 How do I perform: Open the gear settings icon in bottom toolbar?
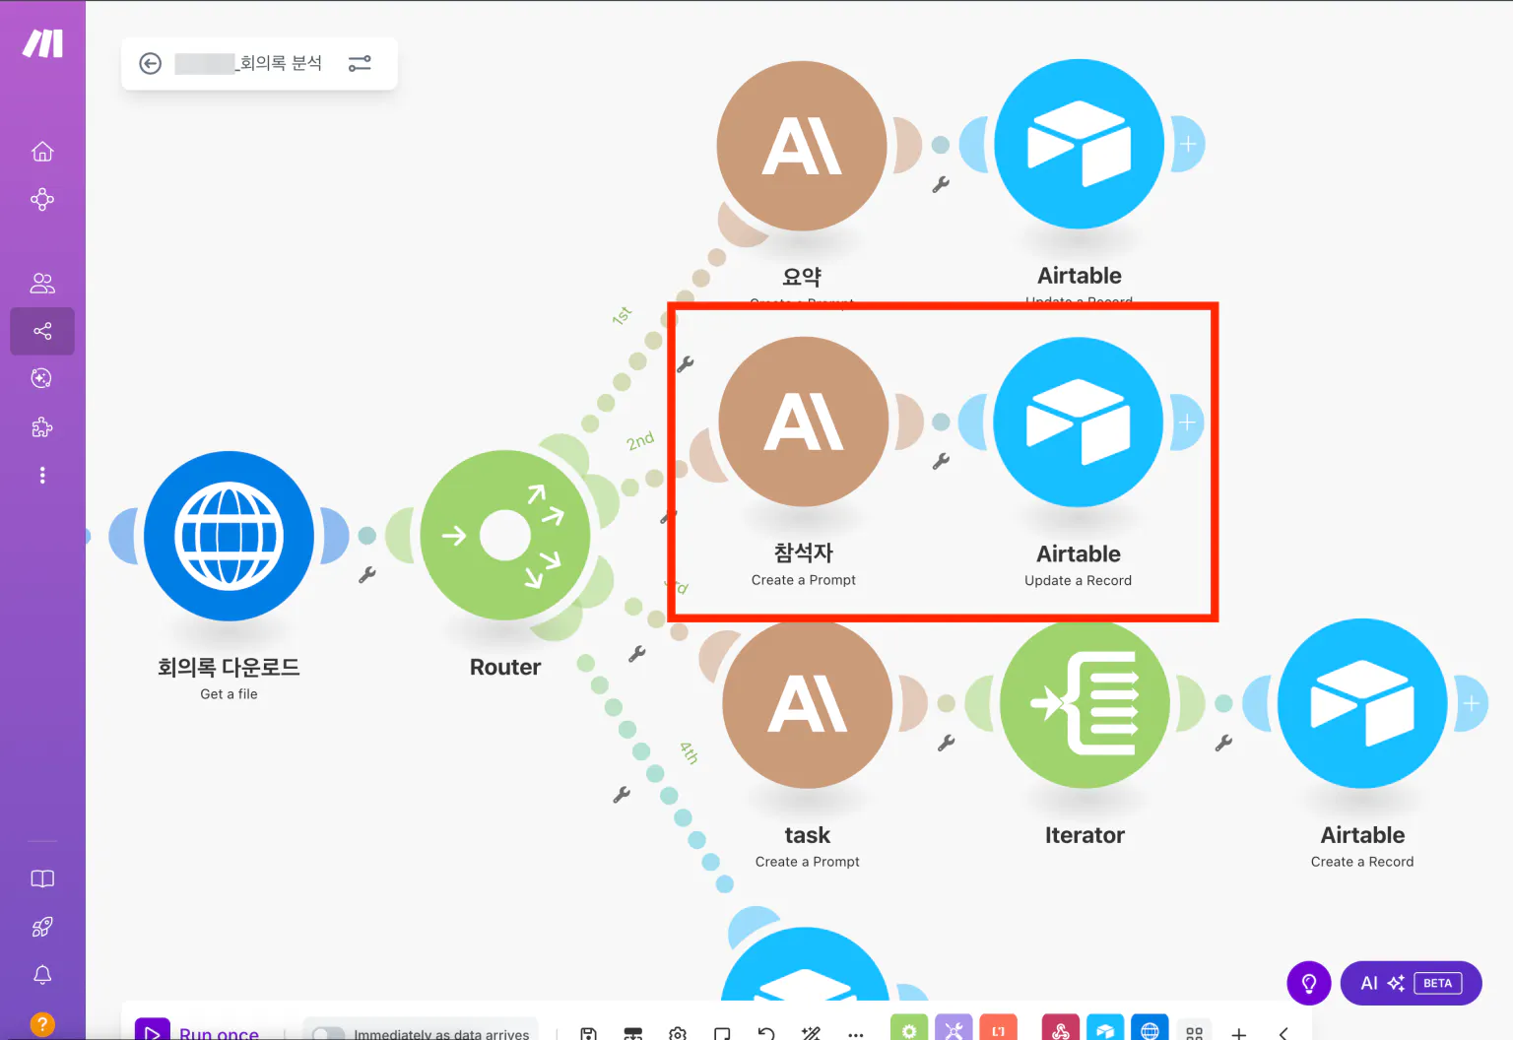678,1034
